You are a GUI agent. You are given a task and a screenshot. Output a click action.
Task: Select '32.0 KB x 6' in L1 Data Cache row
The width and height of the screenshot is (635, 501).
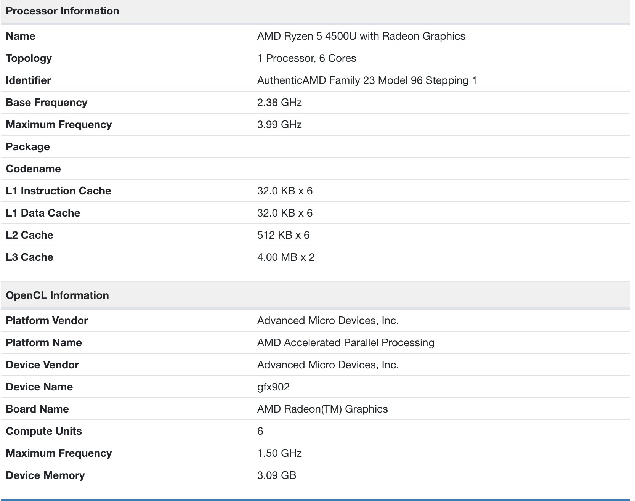[x=285, y=213]
